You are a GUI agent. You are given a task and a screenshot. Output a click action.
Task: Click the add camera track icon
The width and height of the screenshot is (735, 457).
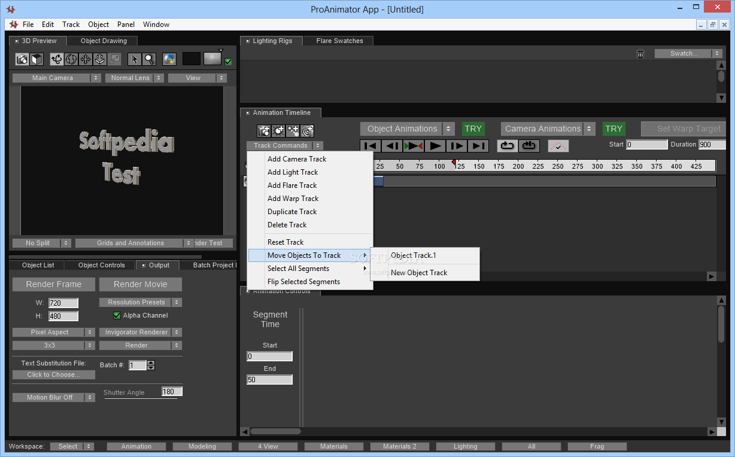tap(264, 131)
